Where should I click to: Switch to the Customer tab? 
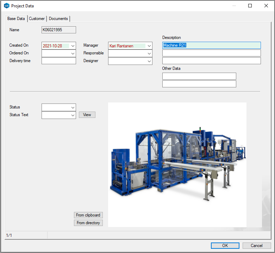[x=37, y=19]
